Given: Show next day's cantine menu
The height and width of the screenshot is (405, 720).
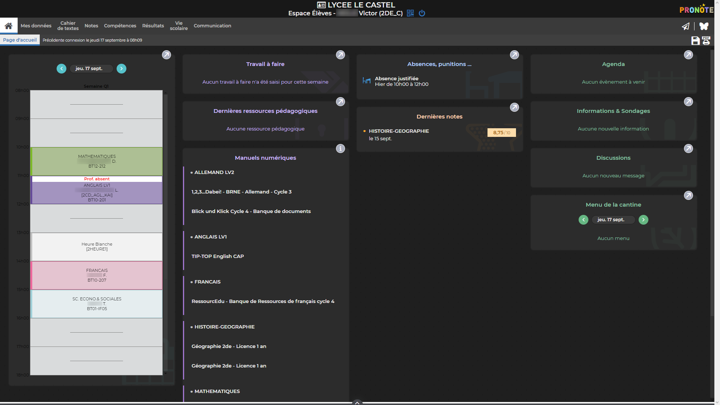Looking at the screenshot, I should [x=643, y=220].
